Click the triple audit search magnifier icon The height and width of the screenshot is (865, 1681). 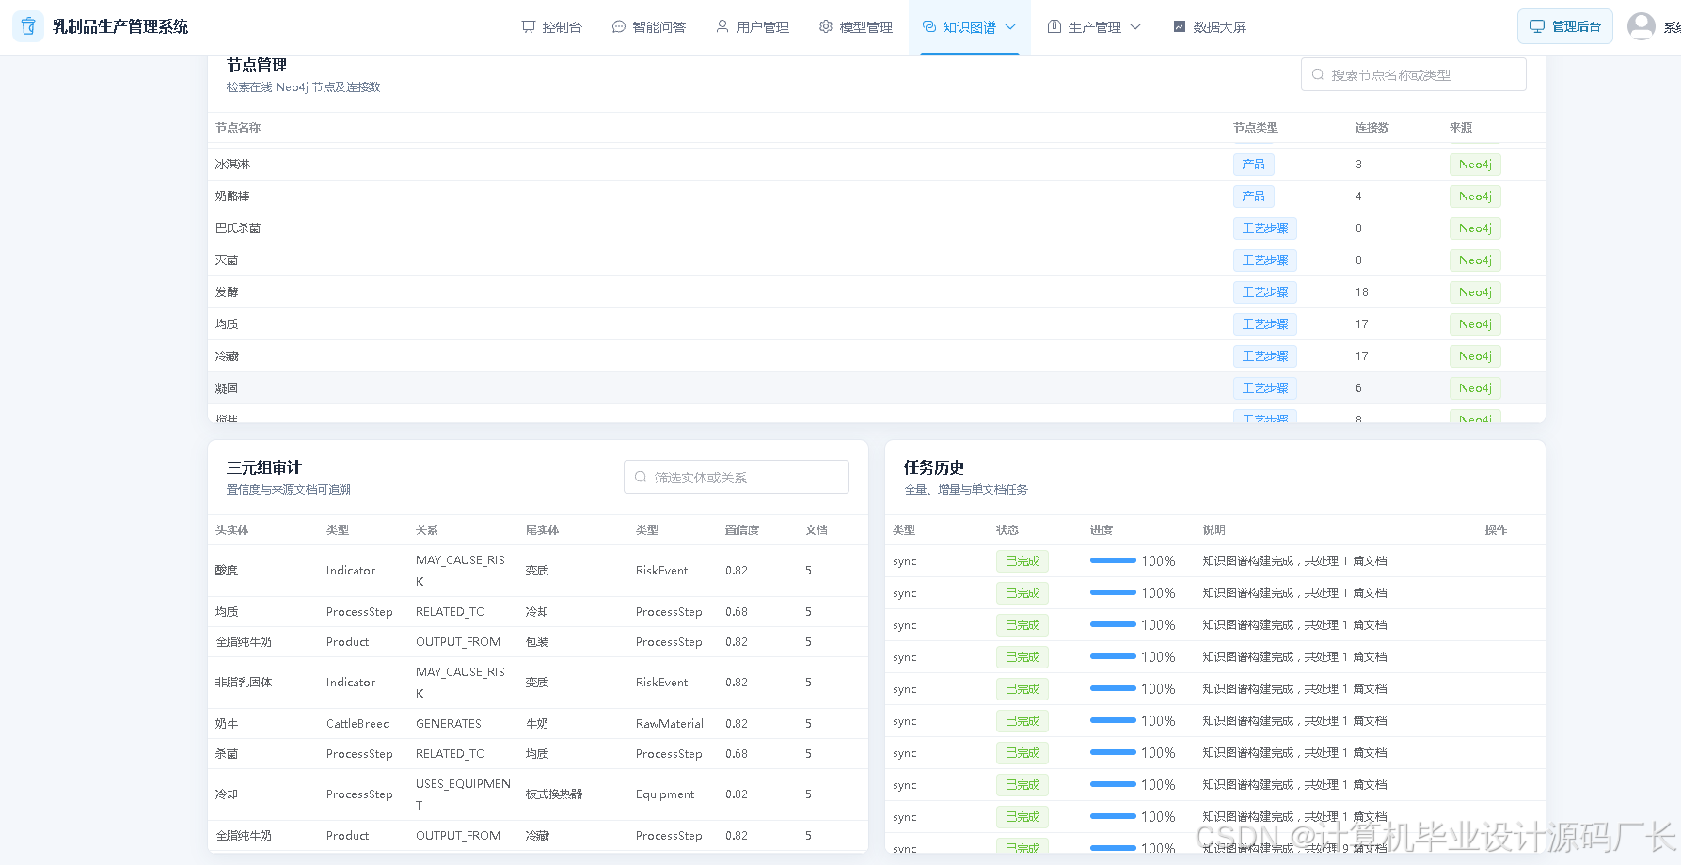tap(641, 477)
